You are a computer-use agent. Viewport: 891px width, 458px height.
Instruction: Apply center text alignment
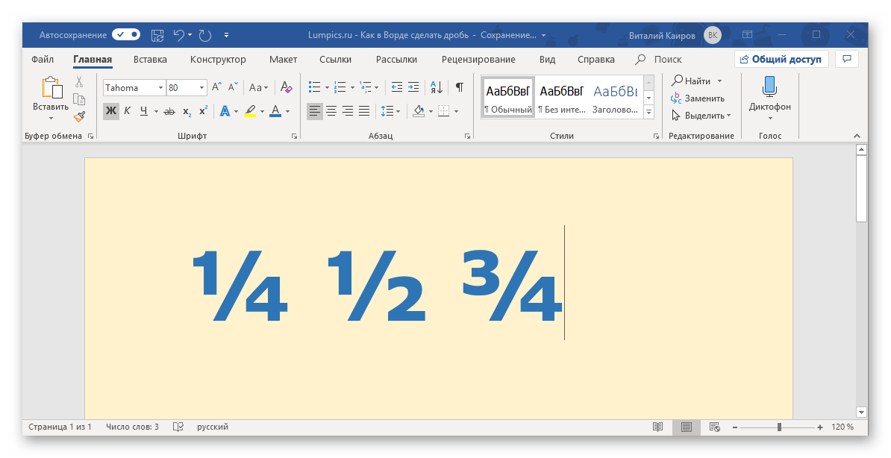tap(331, 111)
